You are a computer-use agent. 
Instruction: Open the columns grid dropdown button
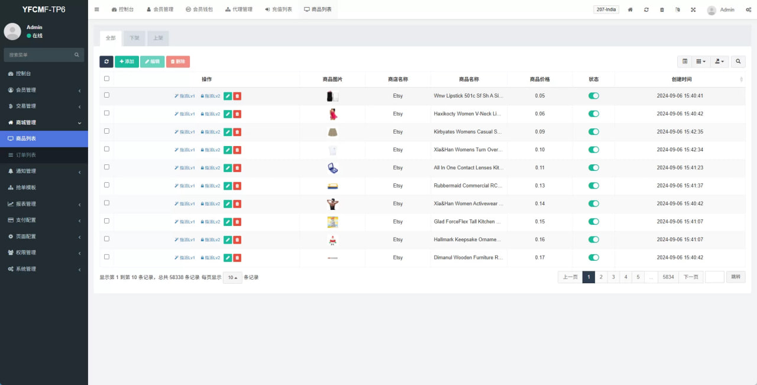tap(701, 62)
